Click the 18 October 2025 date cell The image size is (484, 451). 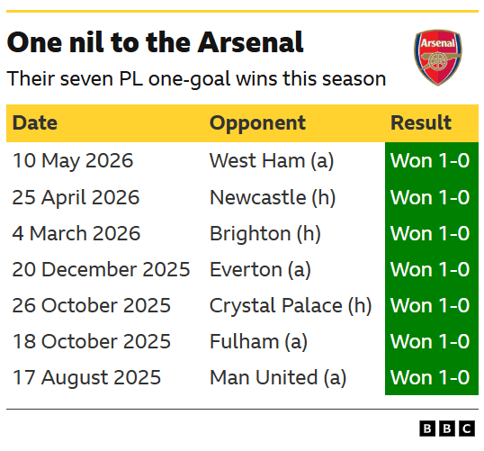pyautogui.click(x=92, y=342)
